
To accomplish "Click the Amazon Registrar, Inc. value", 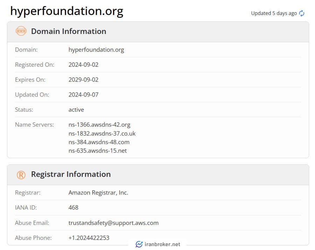I will point(98,193).
